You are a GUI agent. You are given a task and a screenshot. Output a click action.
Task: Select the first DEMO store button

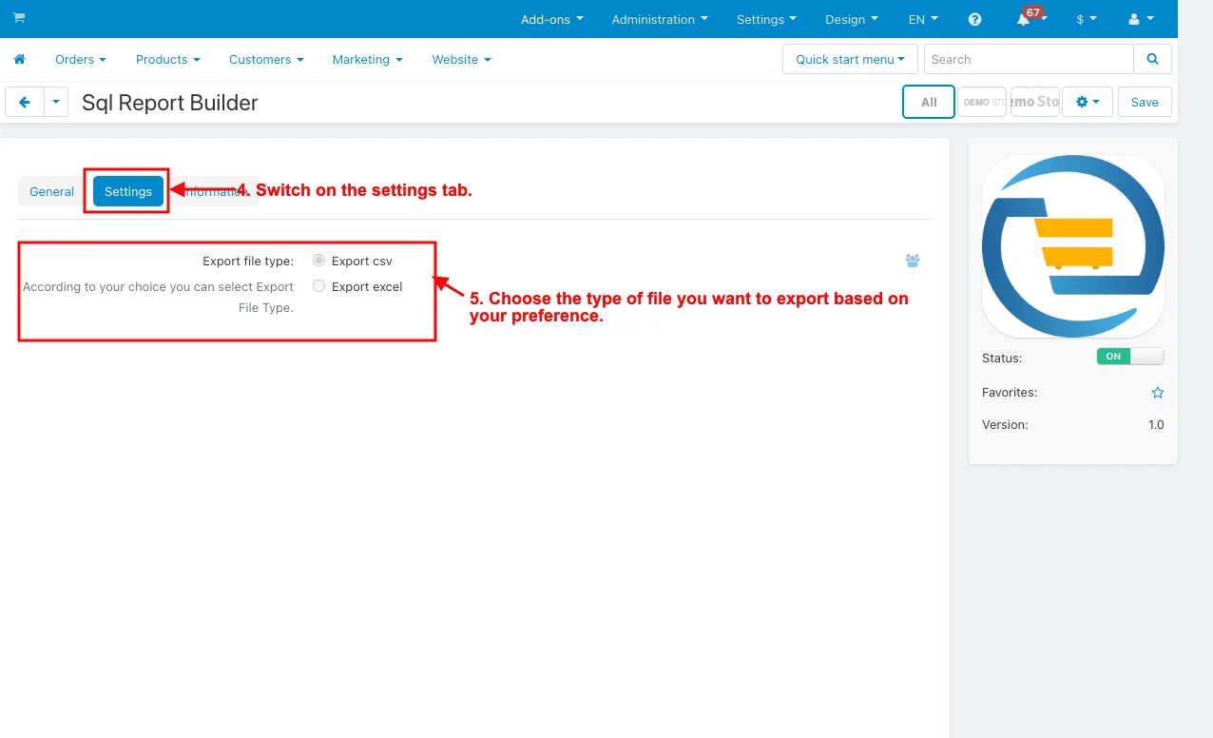point(982,102)
